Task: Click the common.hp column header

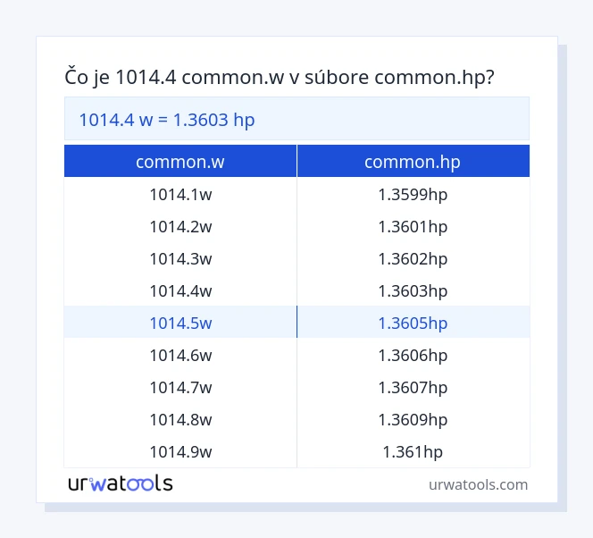Action: point(413,162)
